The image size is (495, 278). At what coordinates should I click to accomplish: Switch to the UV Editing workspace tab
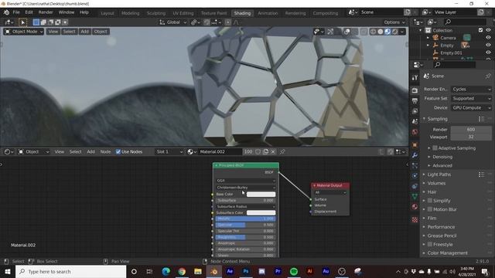pos(183,13)
